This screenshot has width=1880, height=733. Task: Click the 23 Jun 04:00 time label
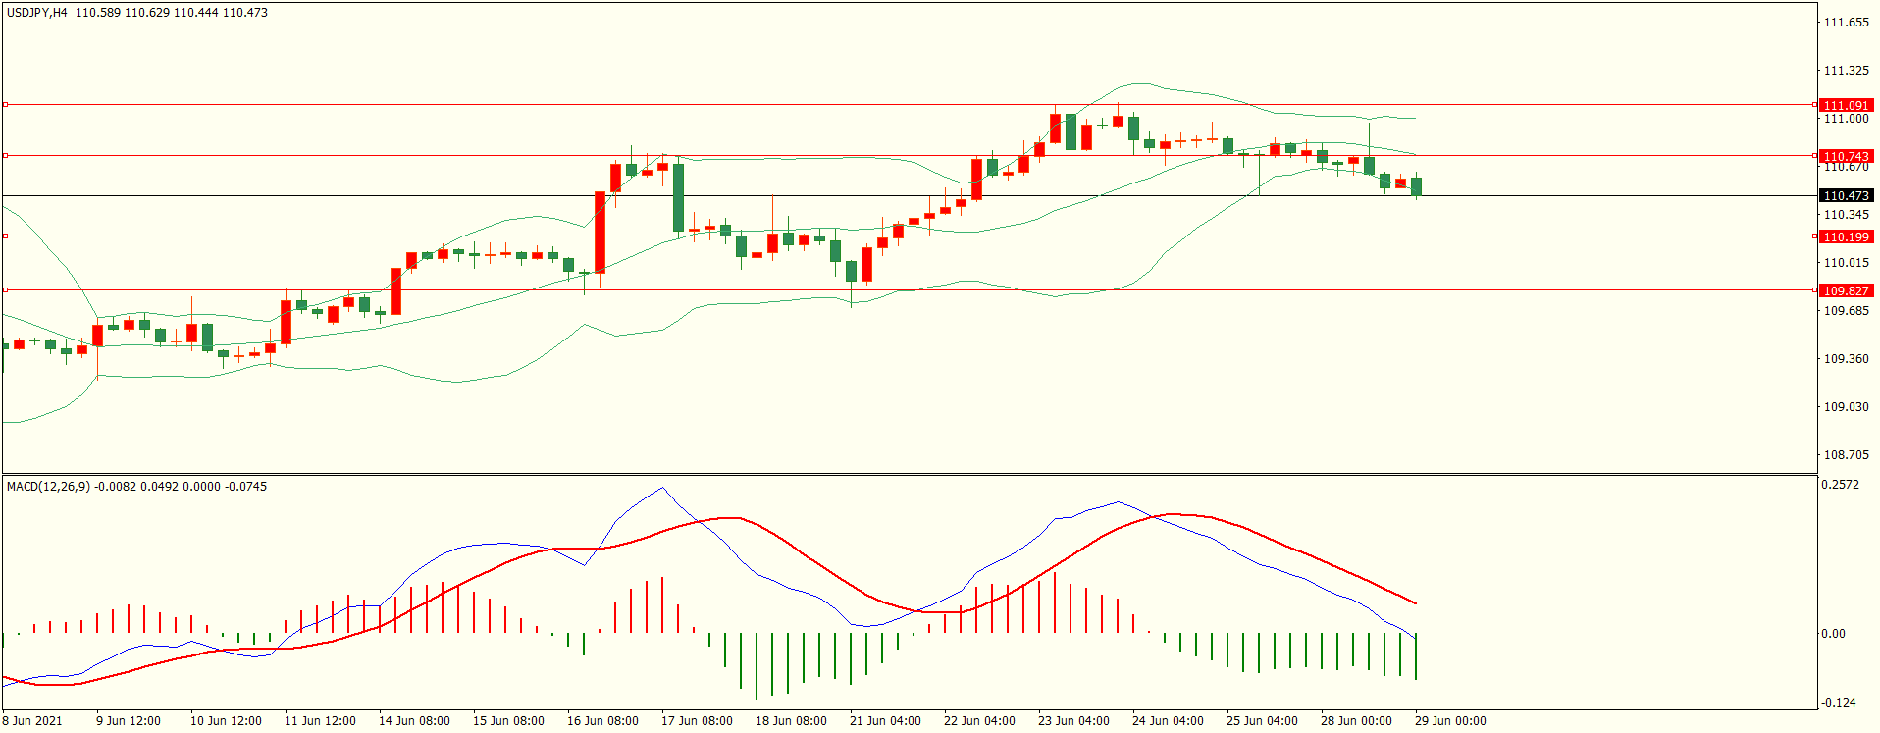(x=1073, y=721)
